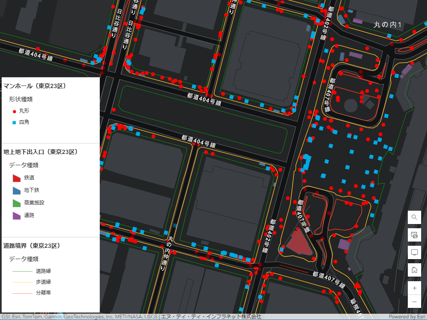Click the red circle symbol for 丸形
This screenshot has height=320, width=427.
[15, 111]
